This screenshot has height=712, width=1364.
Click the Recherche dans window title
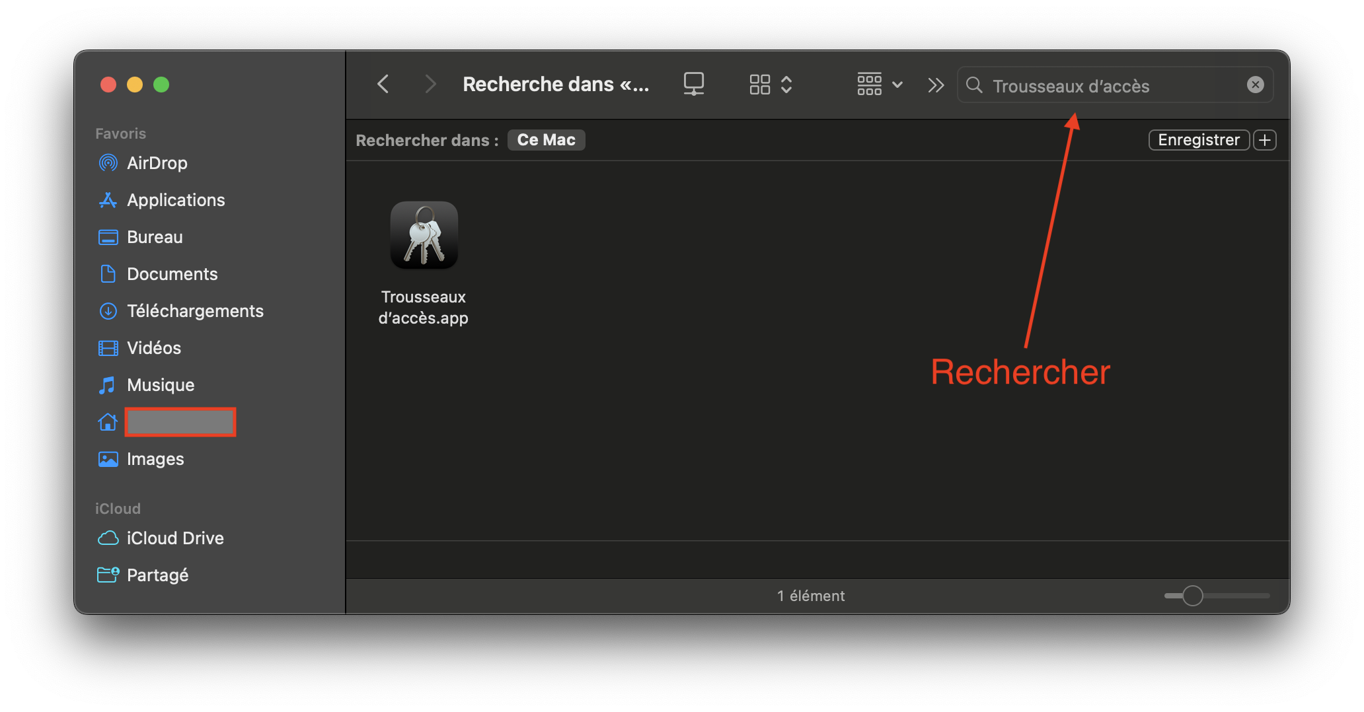tap(556, 85)
